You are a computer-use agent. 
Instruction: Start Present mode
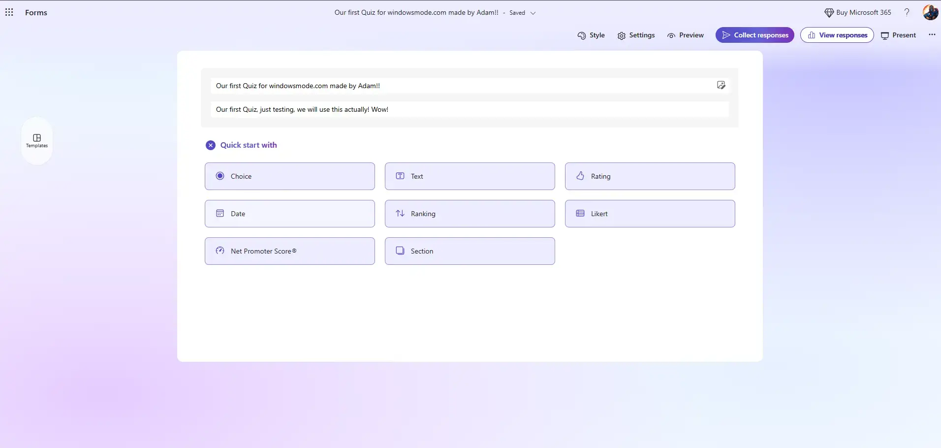[x=898, y=35]
